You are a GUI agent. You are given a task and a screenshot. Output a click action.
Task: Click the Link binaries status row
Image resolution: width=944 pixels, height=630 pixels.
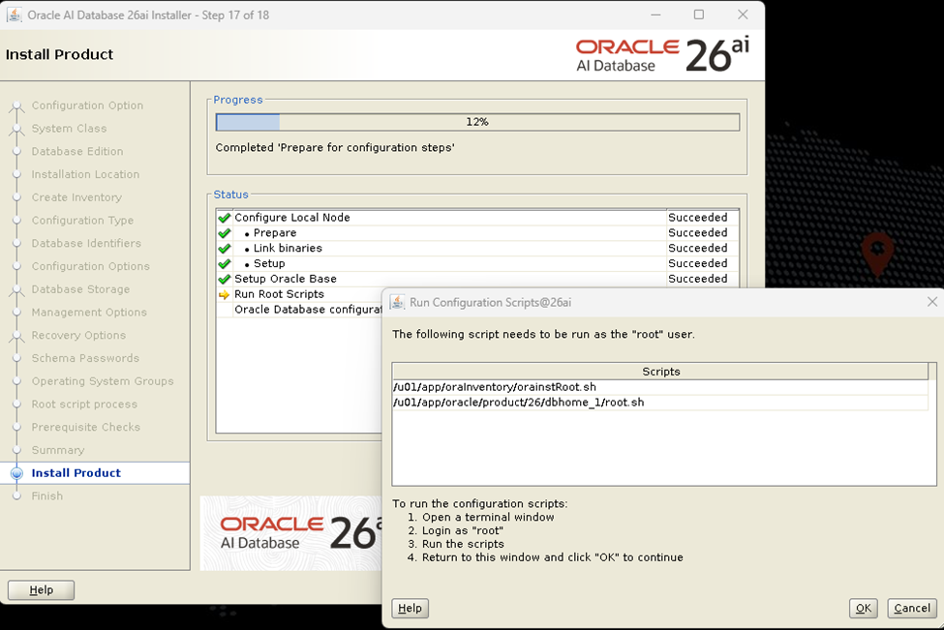[x=477, y=248]
